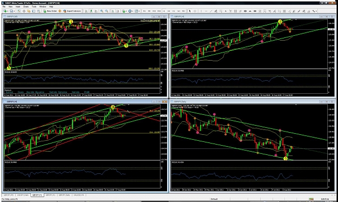The height and width of the screenshot is (202, 338).
Task: Open the Strategy Tester icon
Action: point(38,11)
